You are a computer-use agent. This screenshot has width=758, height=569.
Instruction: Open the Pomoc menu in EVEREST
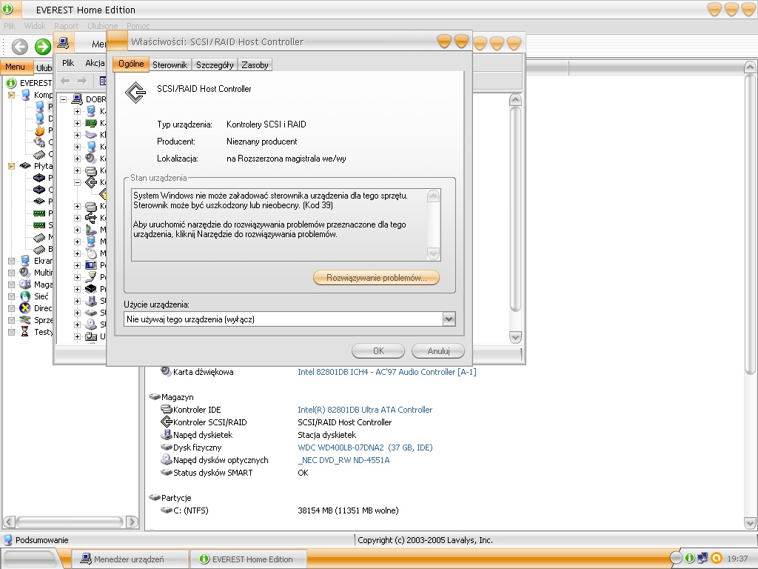coord(138,26)
